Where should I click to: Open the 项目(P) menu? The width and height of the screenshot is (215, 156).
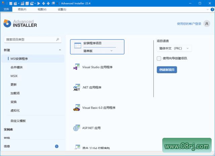22,9
